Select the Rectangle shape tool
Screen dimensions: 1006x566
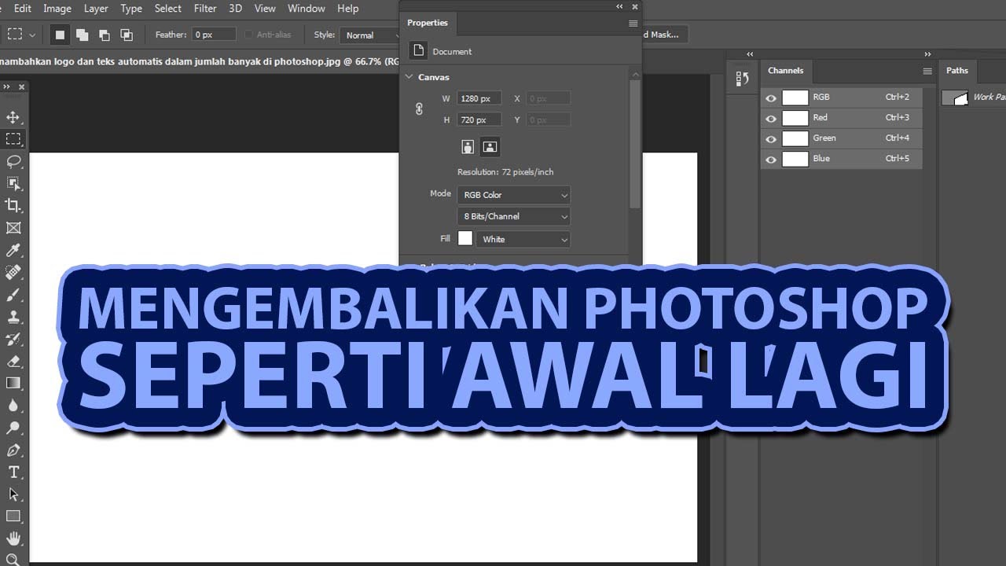click(x=13, y=516)
